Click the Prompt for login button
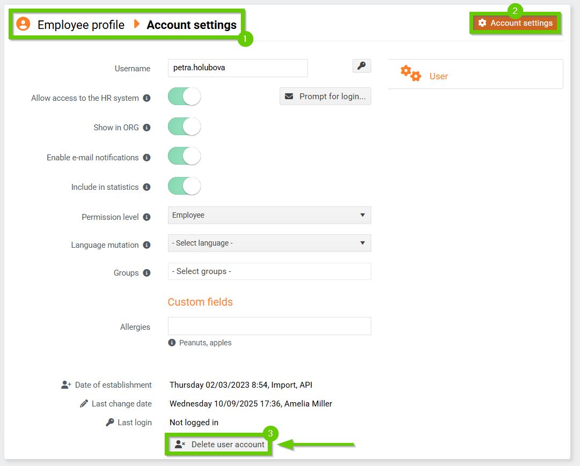 pos(325,97)
